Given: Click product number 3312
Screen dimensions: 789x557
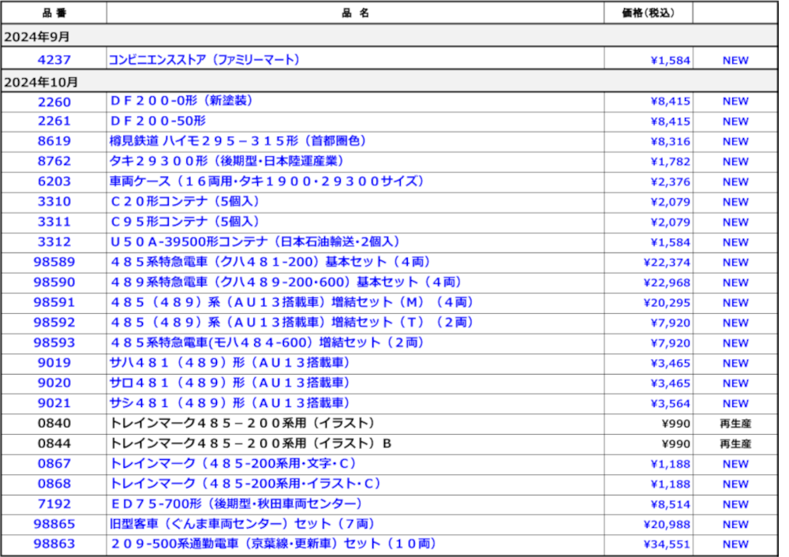Looking at the screenshot, I should click(x=54, y=242).
